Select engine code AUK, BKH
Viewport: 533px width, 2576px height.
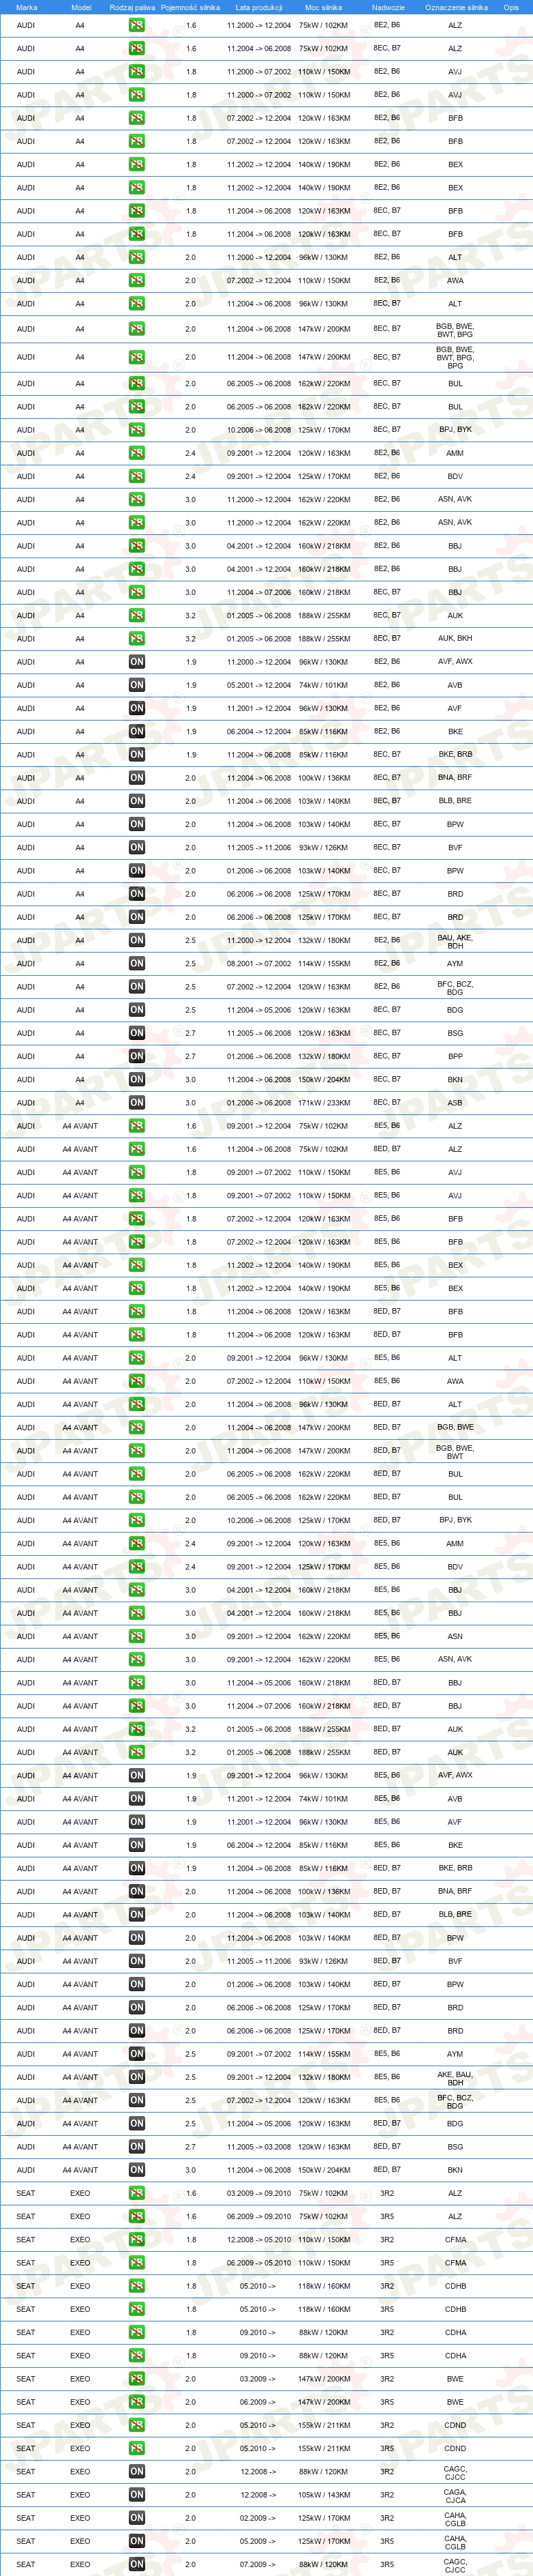(x=455, y=638)
